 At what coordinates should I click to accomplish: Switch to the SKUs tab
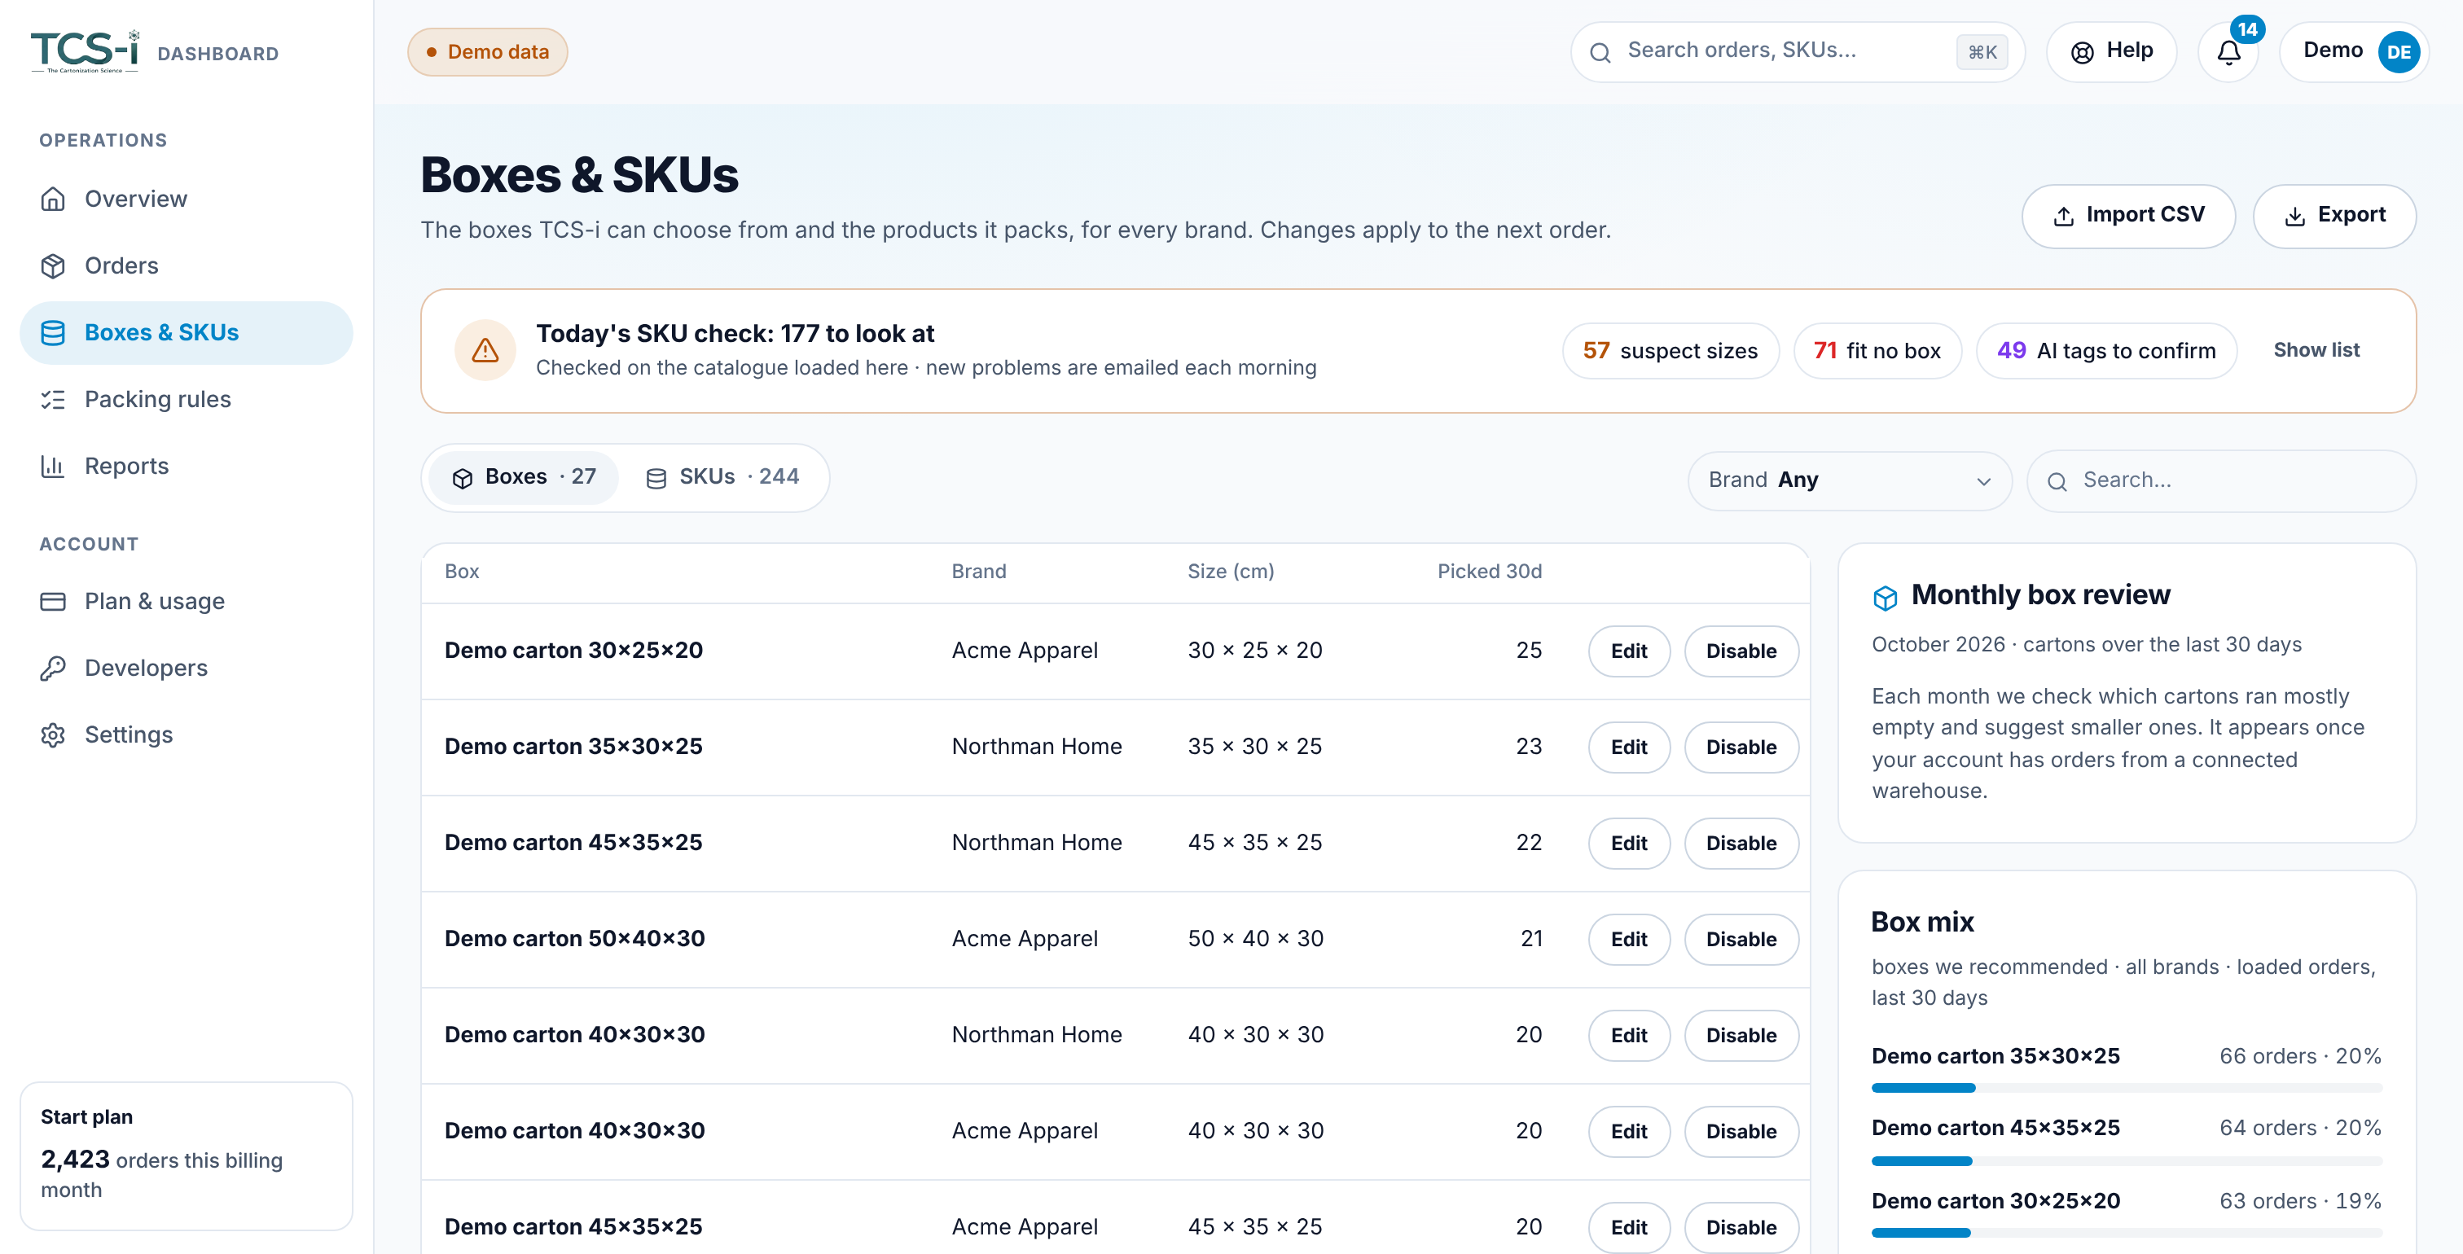(x=722, y=477)
